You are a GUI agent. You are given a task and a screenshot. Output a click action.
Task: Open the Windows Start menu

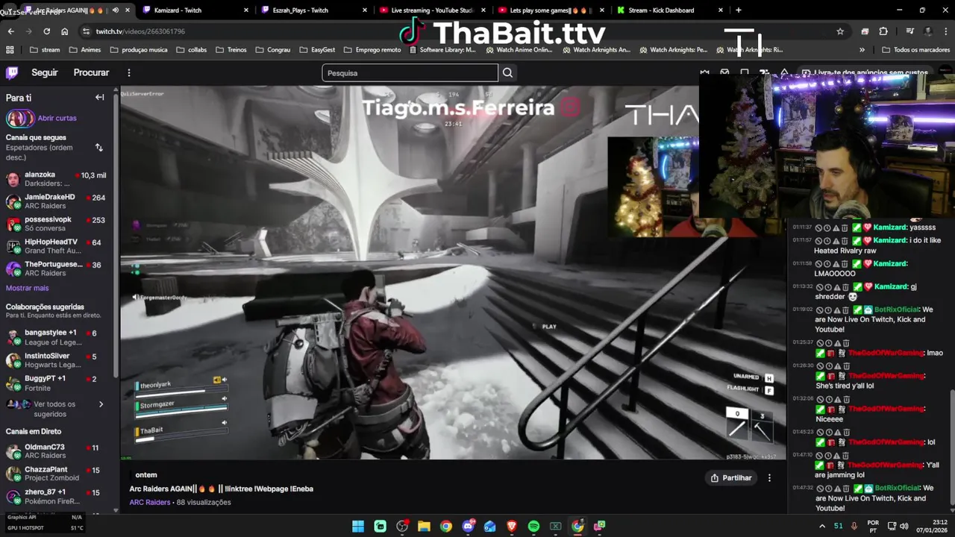[x=358, y=526]
